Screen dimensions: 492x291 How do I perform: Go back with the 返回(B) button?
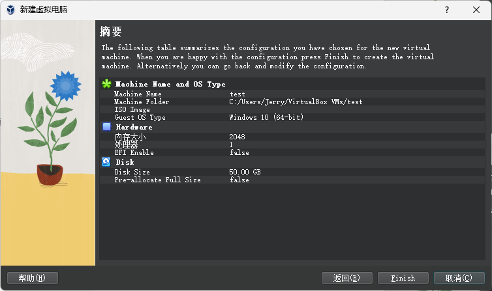pos(346,278)
